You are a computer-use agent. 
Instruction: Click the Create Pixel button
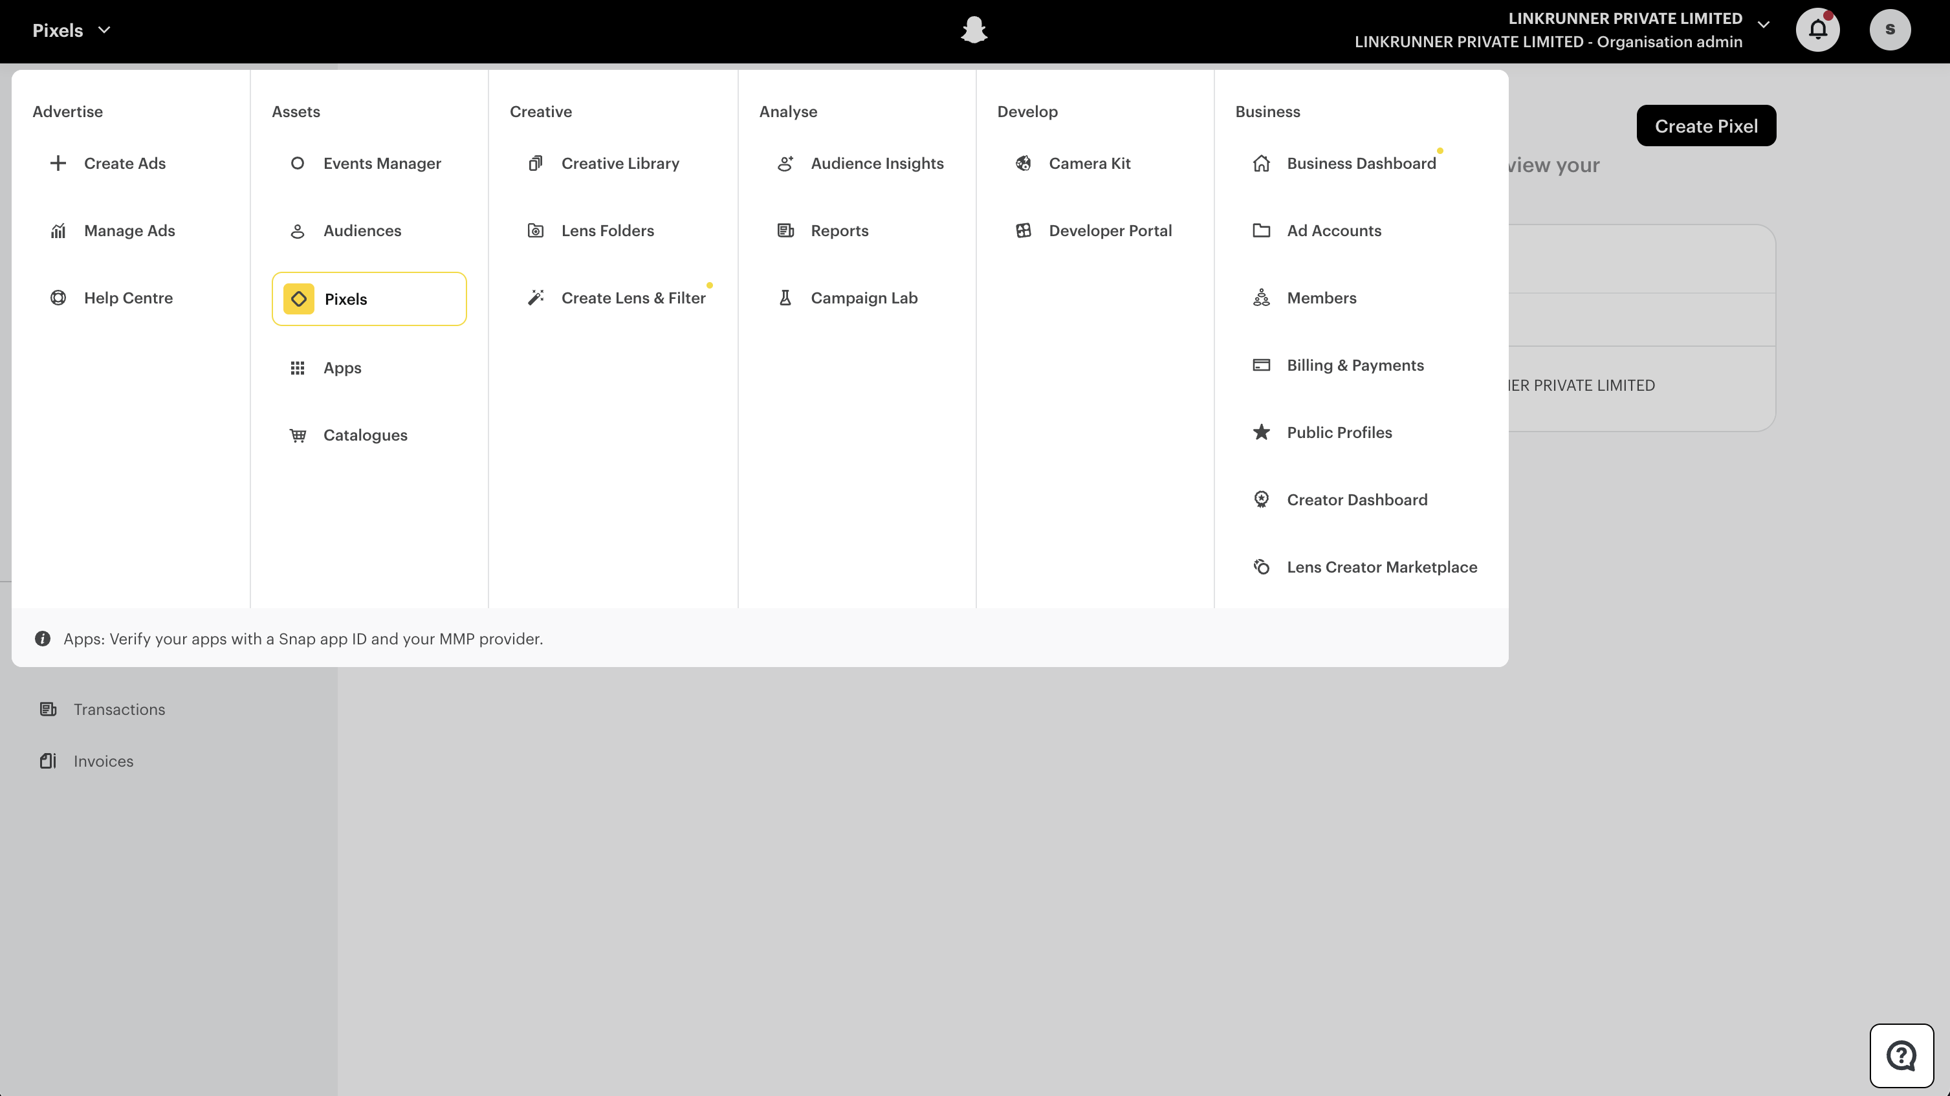point(1705,125)
